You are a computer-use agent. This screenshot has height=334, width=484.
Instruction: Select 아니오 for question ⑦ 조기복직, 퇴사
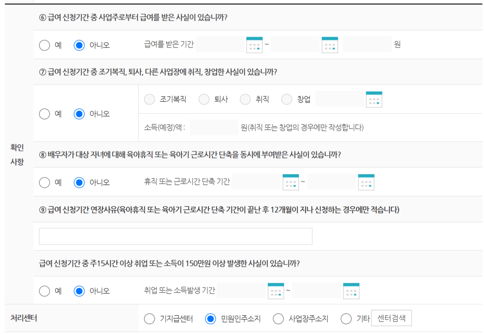click(79, 114)
